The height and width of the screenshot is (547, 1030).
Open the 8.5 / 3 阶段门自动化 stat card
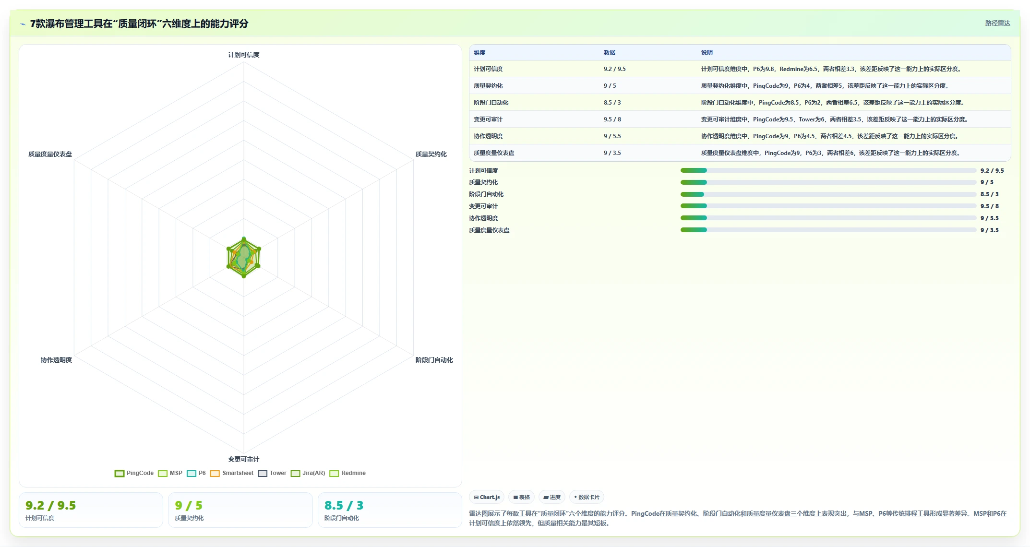(390, 510)
